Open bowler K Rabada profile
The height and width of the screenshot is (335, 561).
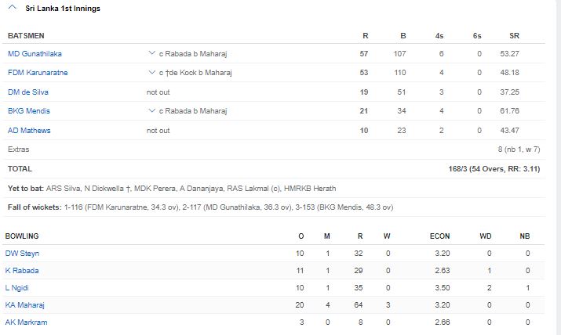click(21, 271)
